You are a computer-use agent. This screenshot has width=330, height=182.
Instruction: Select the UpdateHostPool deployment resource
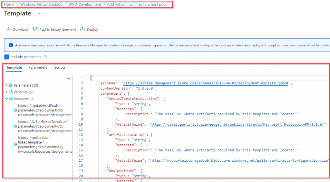44,110
